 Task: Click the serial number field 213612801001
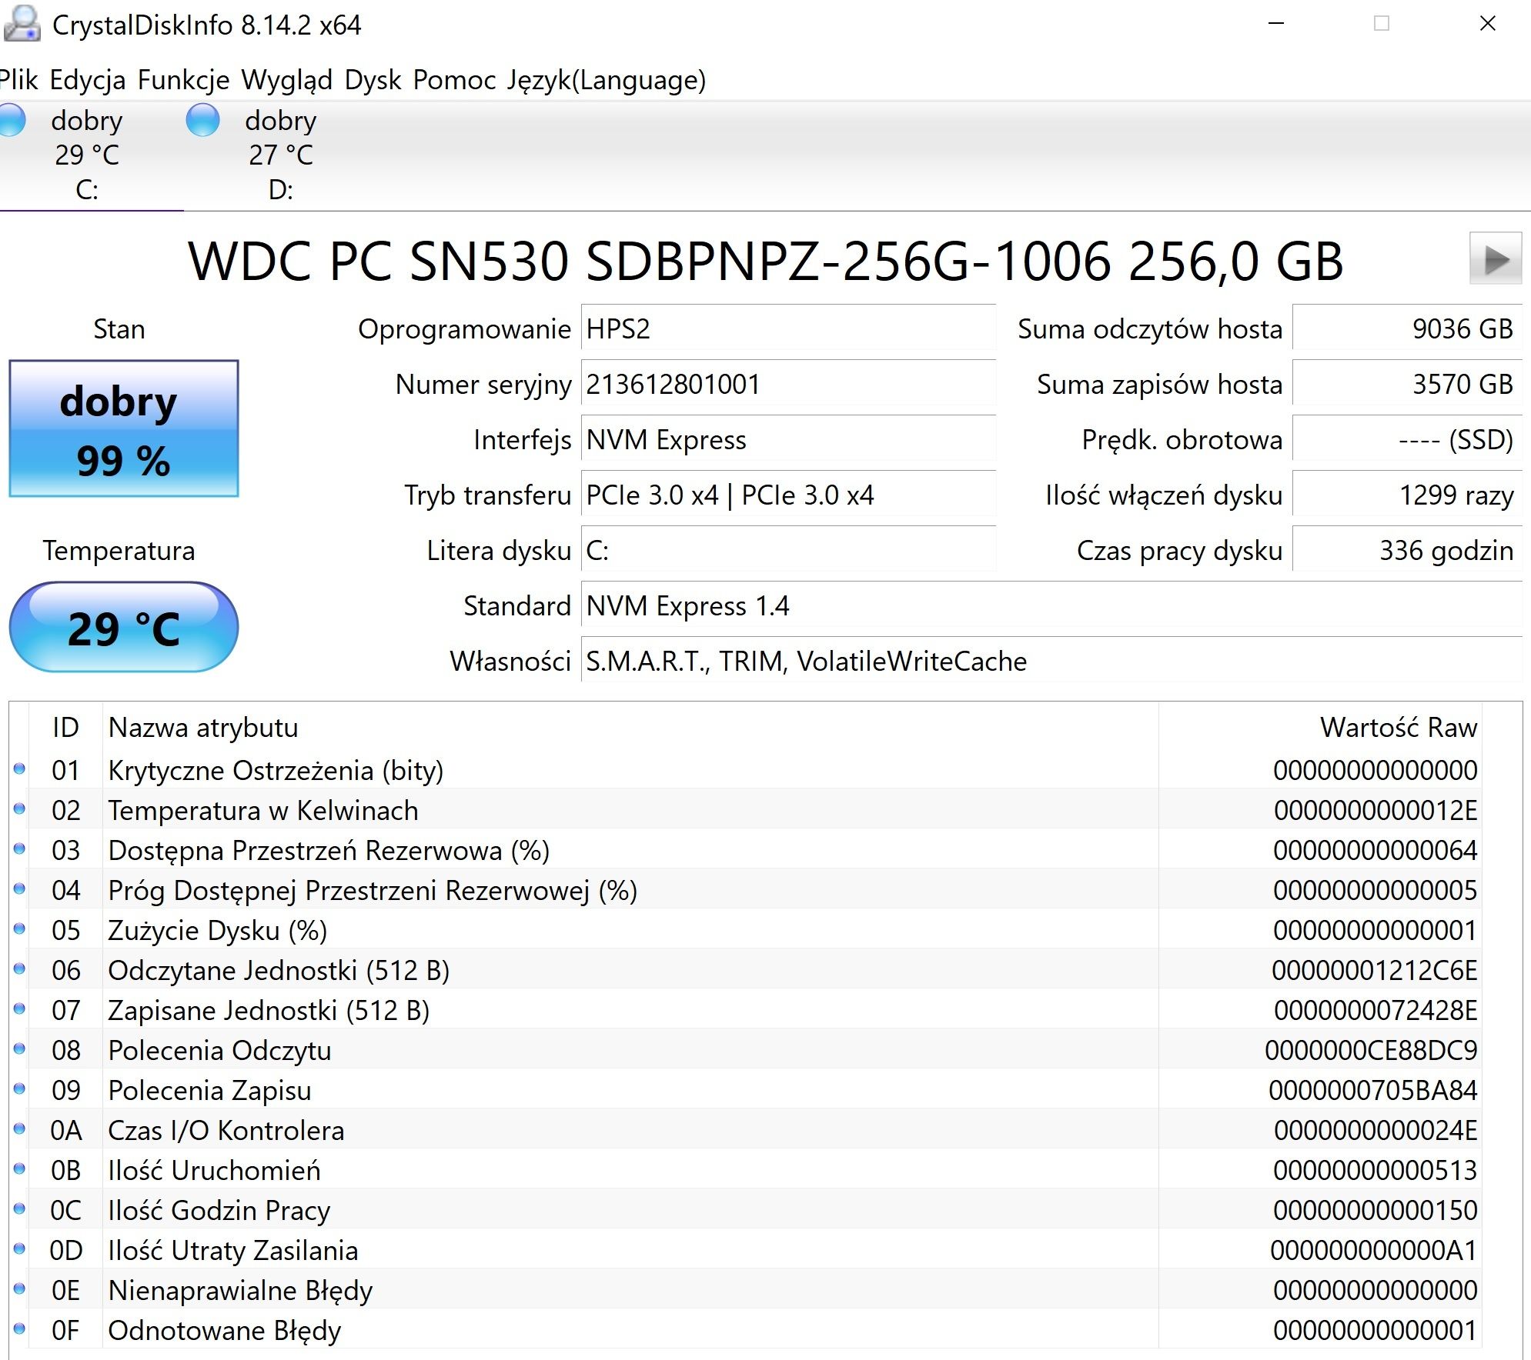(788, 384)
